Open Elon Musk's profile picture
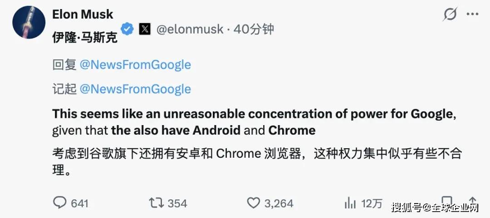The image size is (490, 218). click(29, 23)
